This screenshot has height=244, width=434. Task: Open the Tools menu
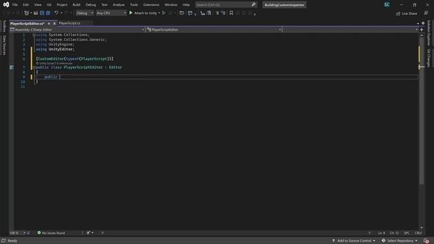tap(134, 5)
